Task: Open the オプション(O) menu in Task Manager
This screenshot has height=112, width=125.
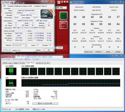Action: coord(18,60)
